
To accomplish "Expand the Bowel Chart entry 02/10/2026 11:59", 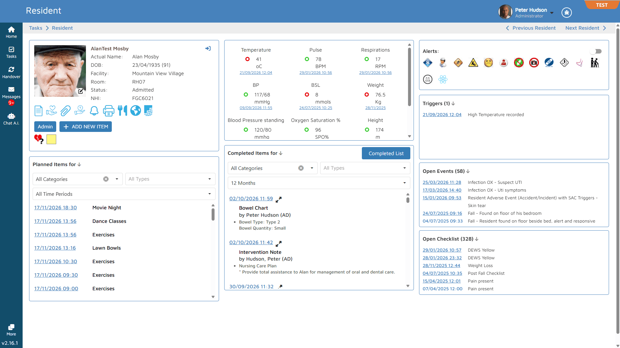I will 278,199.
